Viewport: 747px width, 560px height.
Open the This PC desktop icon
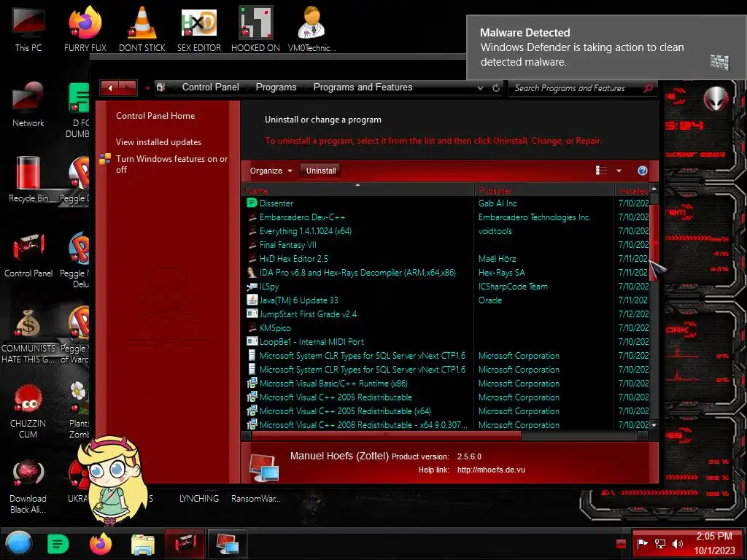coord(28,28)
